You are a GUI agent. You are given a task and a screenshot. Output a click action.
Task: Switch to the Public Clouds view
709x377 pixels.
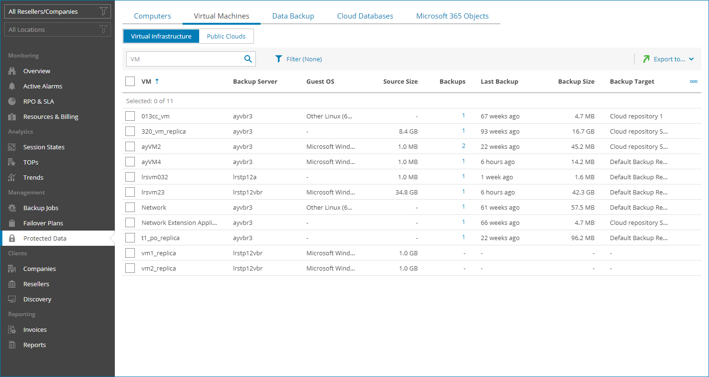tap(226, 36)
